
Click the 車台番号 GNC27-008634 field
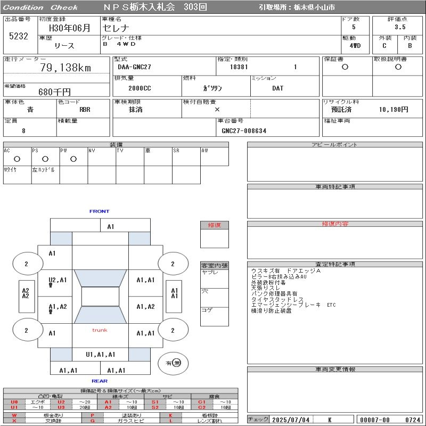coord(244,130)
